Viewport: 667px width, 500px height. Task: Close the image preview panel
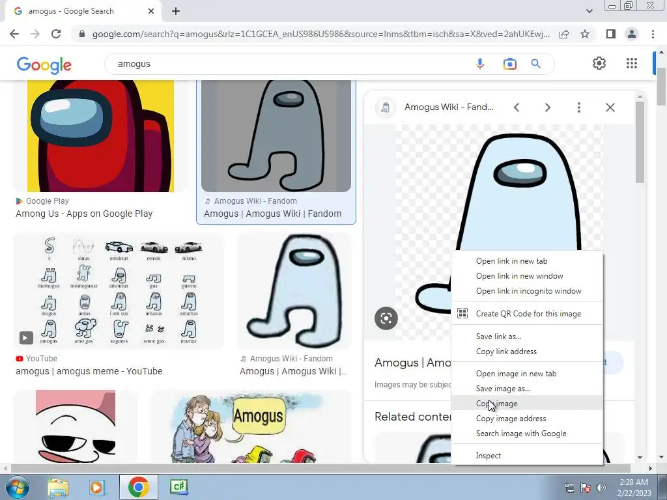coord(610,107)
